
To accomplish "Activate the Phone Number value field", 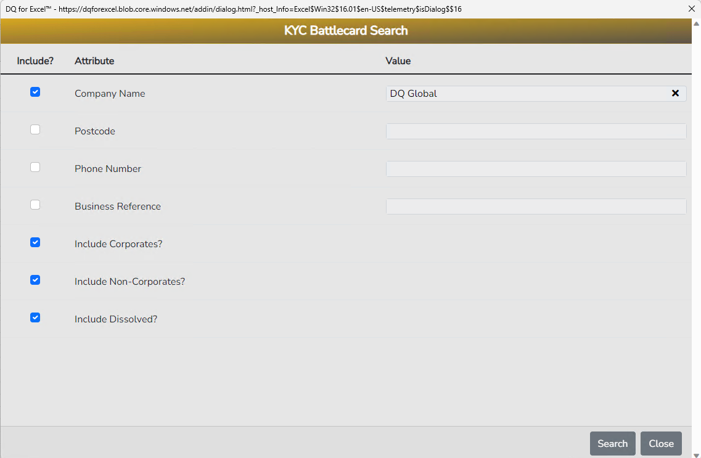I will 536,168.
